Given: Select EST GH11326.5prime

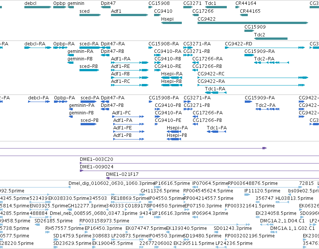Looking at the screenshot, I should [160, 191].
